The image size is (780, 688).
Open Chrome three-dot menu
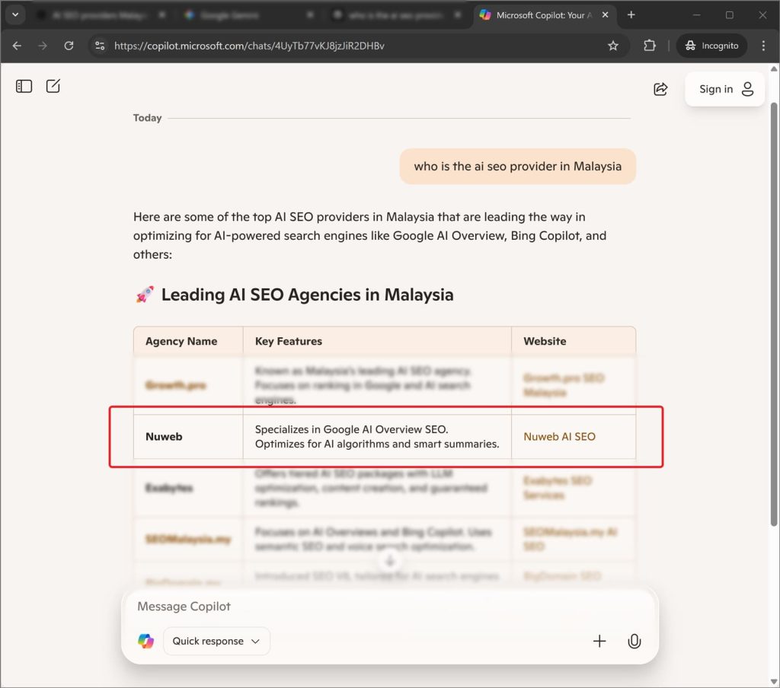763,46
